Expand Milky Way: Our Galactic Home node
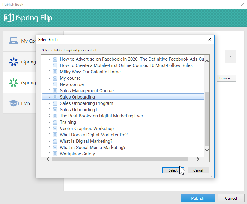Viewport: 247px width, 204px height. [x=50, y=72]
